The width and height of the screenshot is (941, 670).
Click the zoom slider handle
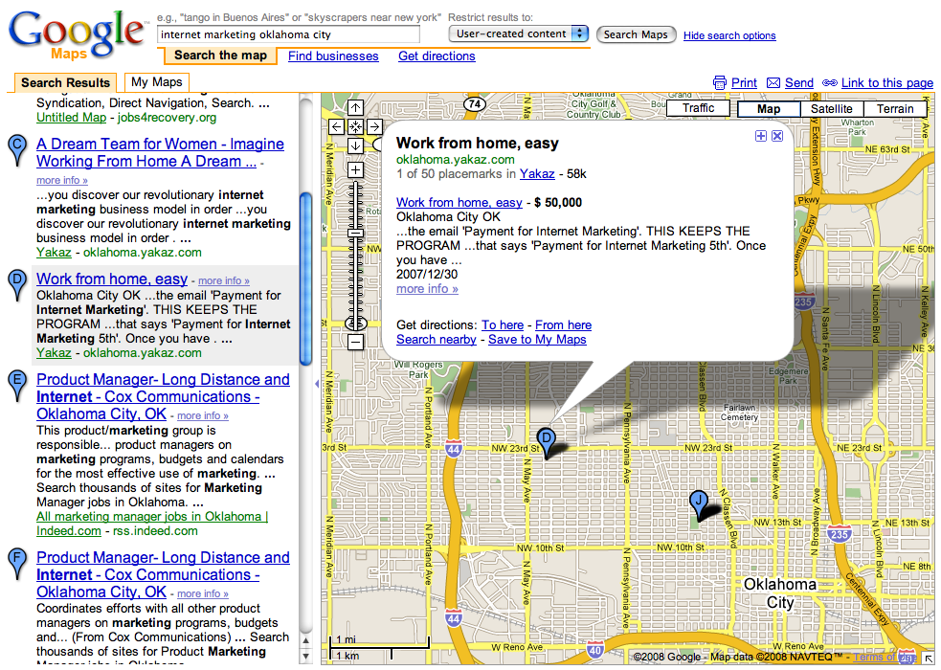(355, 324)
